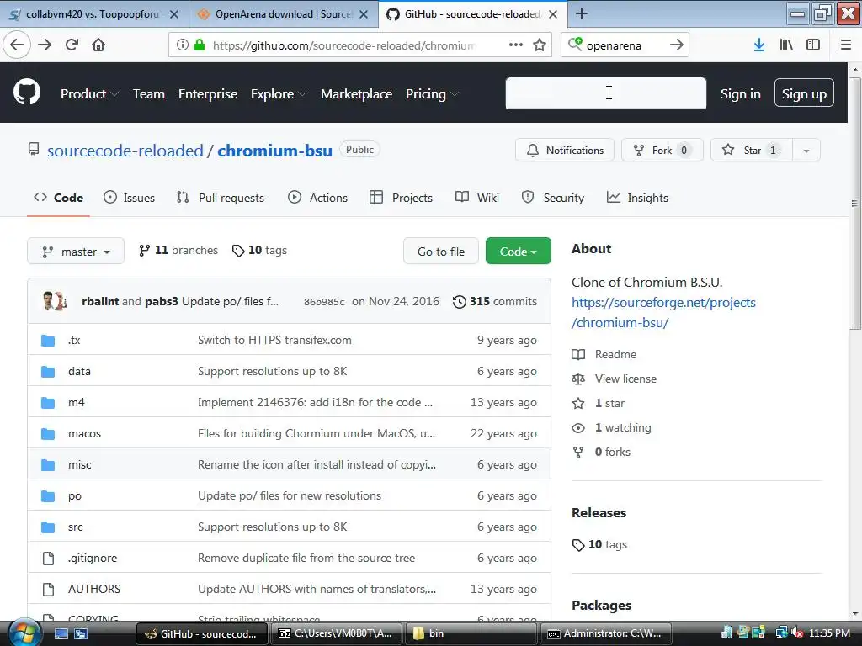
Task: Open the Security tab
Action: (552, 198)
